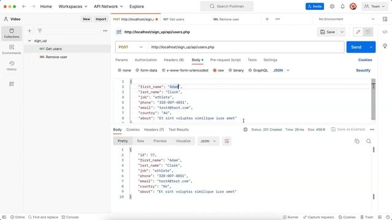Click the Beautify link
The image size is (392, 220).
[x=363, y=70]
